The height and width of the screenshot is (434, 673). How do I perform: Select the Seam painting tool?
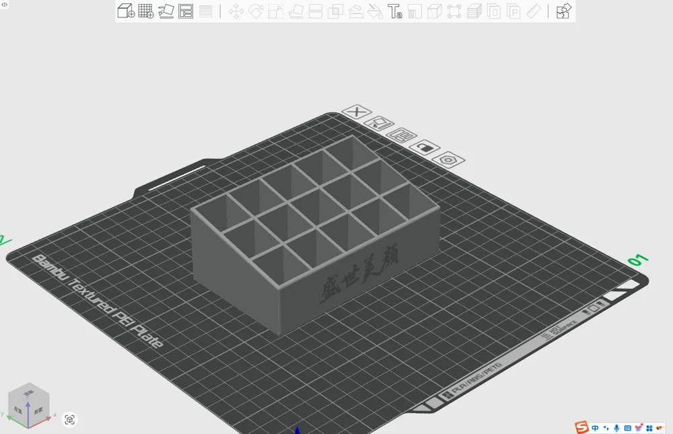[x=415, y=11]
